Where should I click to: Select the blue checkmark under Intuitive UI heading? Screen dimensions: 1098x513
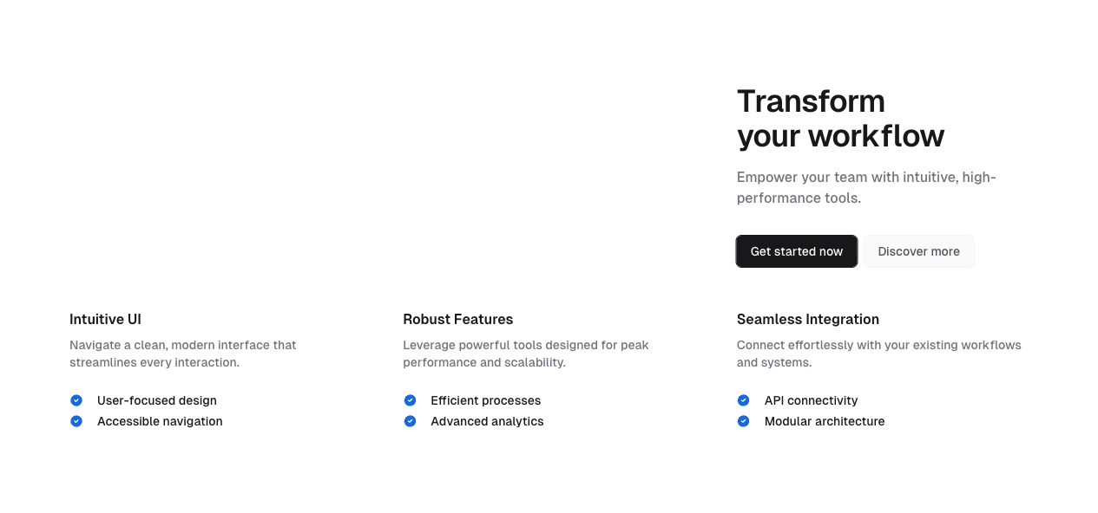click(x=76, y=400)
